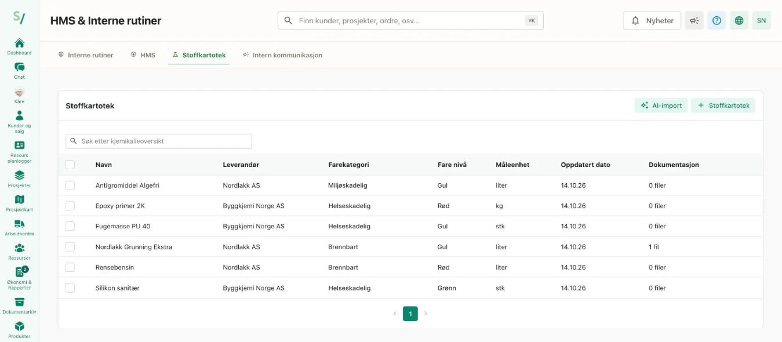The image size is (782, 342).
Task: Click the add Stoffkartotek button
Action: pyautogui.click(x=723, y=105)
